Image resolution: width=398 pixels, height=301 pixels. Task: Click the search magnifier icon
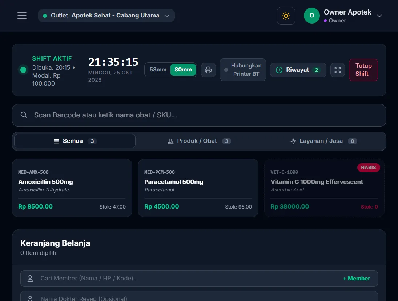[x=24, y=115]
